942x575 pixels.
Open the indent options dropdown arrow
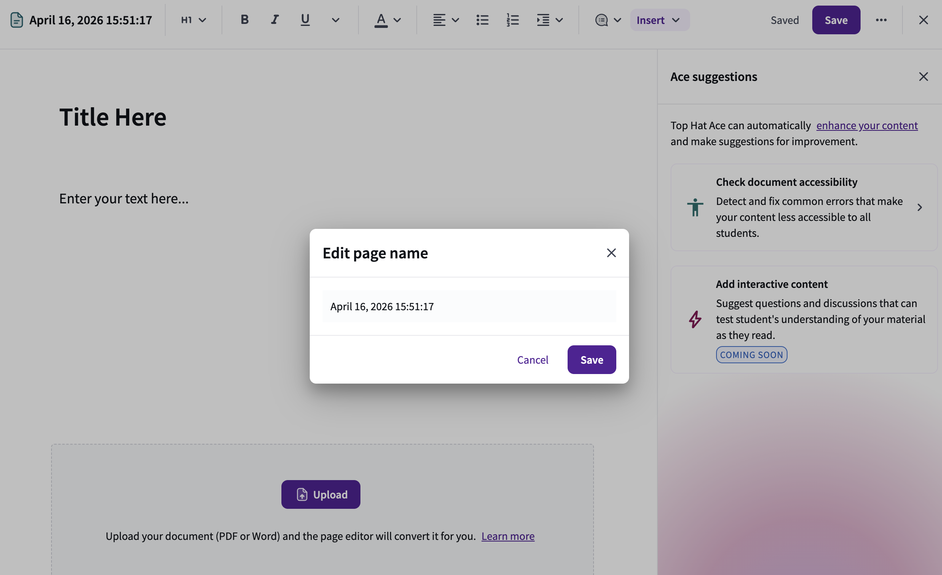pyautogui.click(x=559, y=20)
